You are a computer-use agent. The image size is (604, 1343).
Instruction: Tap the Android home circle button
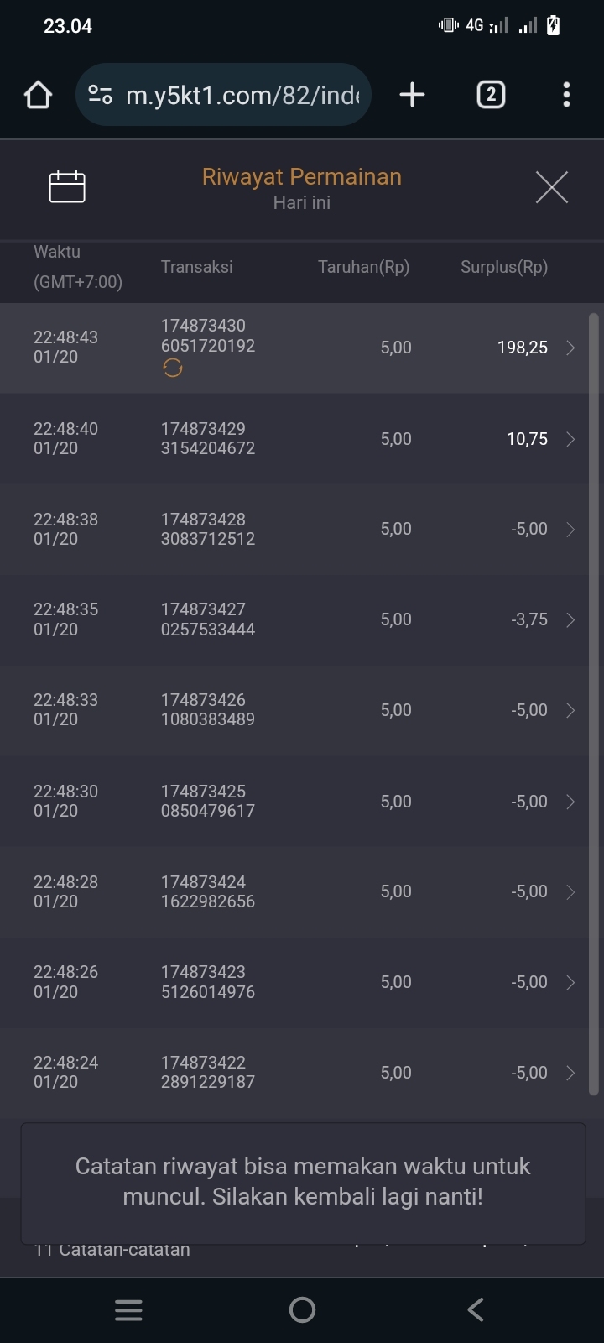(x=302, y=1310)
